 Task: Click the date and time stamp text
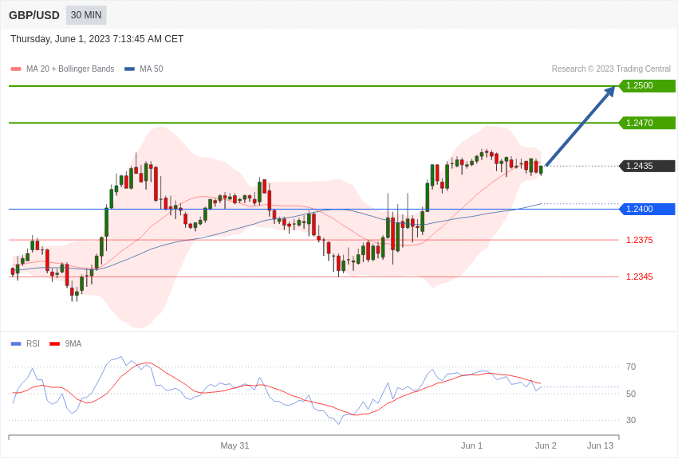97,39
